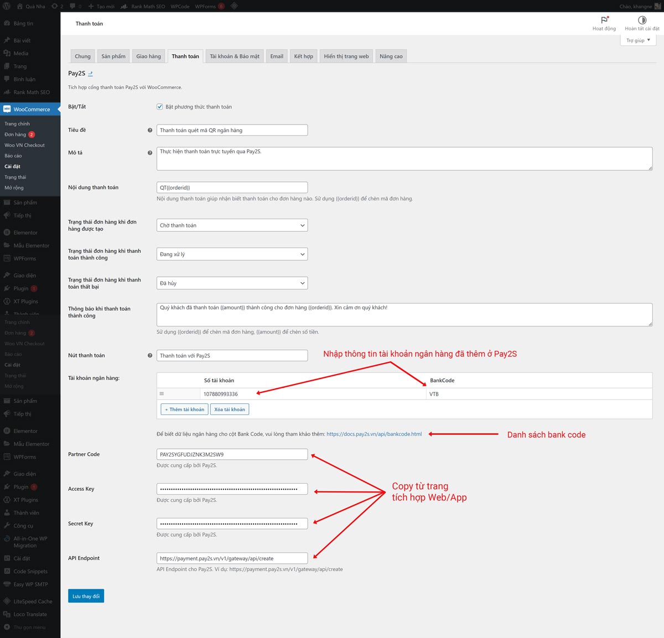664x638 pixels.
Task: Open Bảng tin dashboard in the sidebar
Action: [x=23, y=24]
